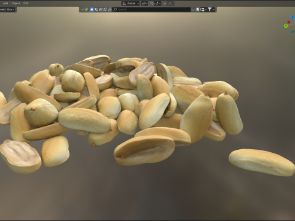Image resolution: width=295 pixels, height=221 pixels.
Task: Select the highlighted blue square icon
Action: 92,9
